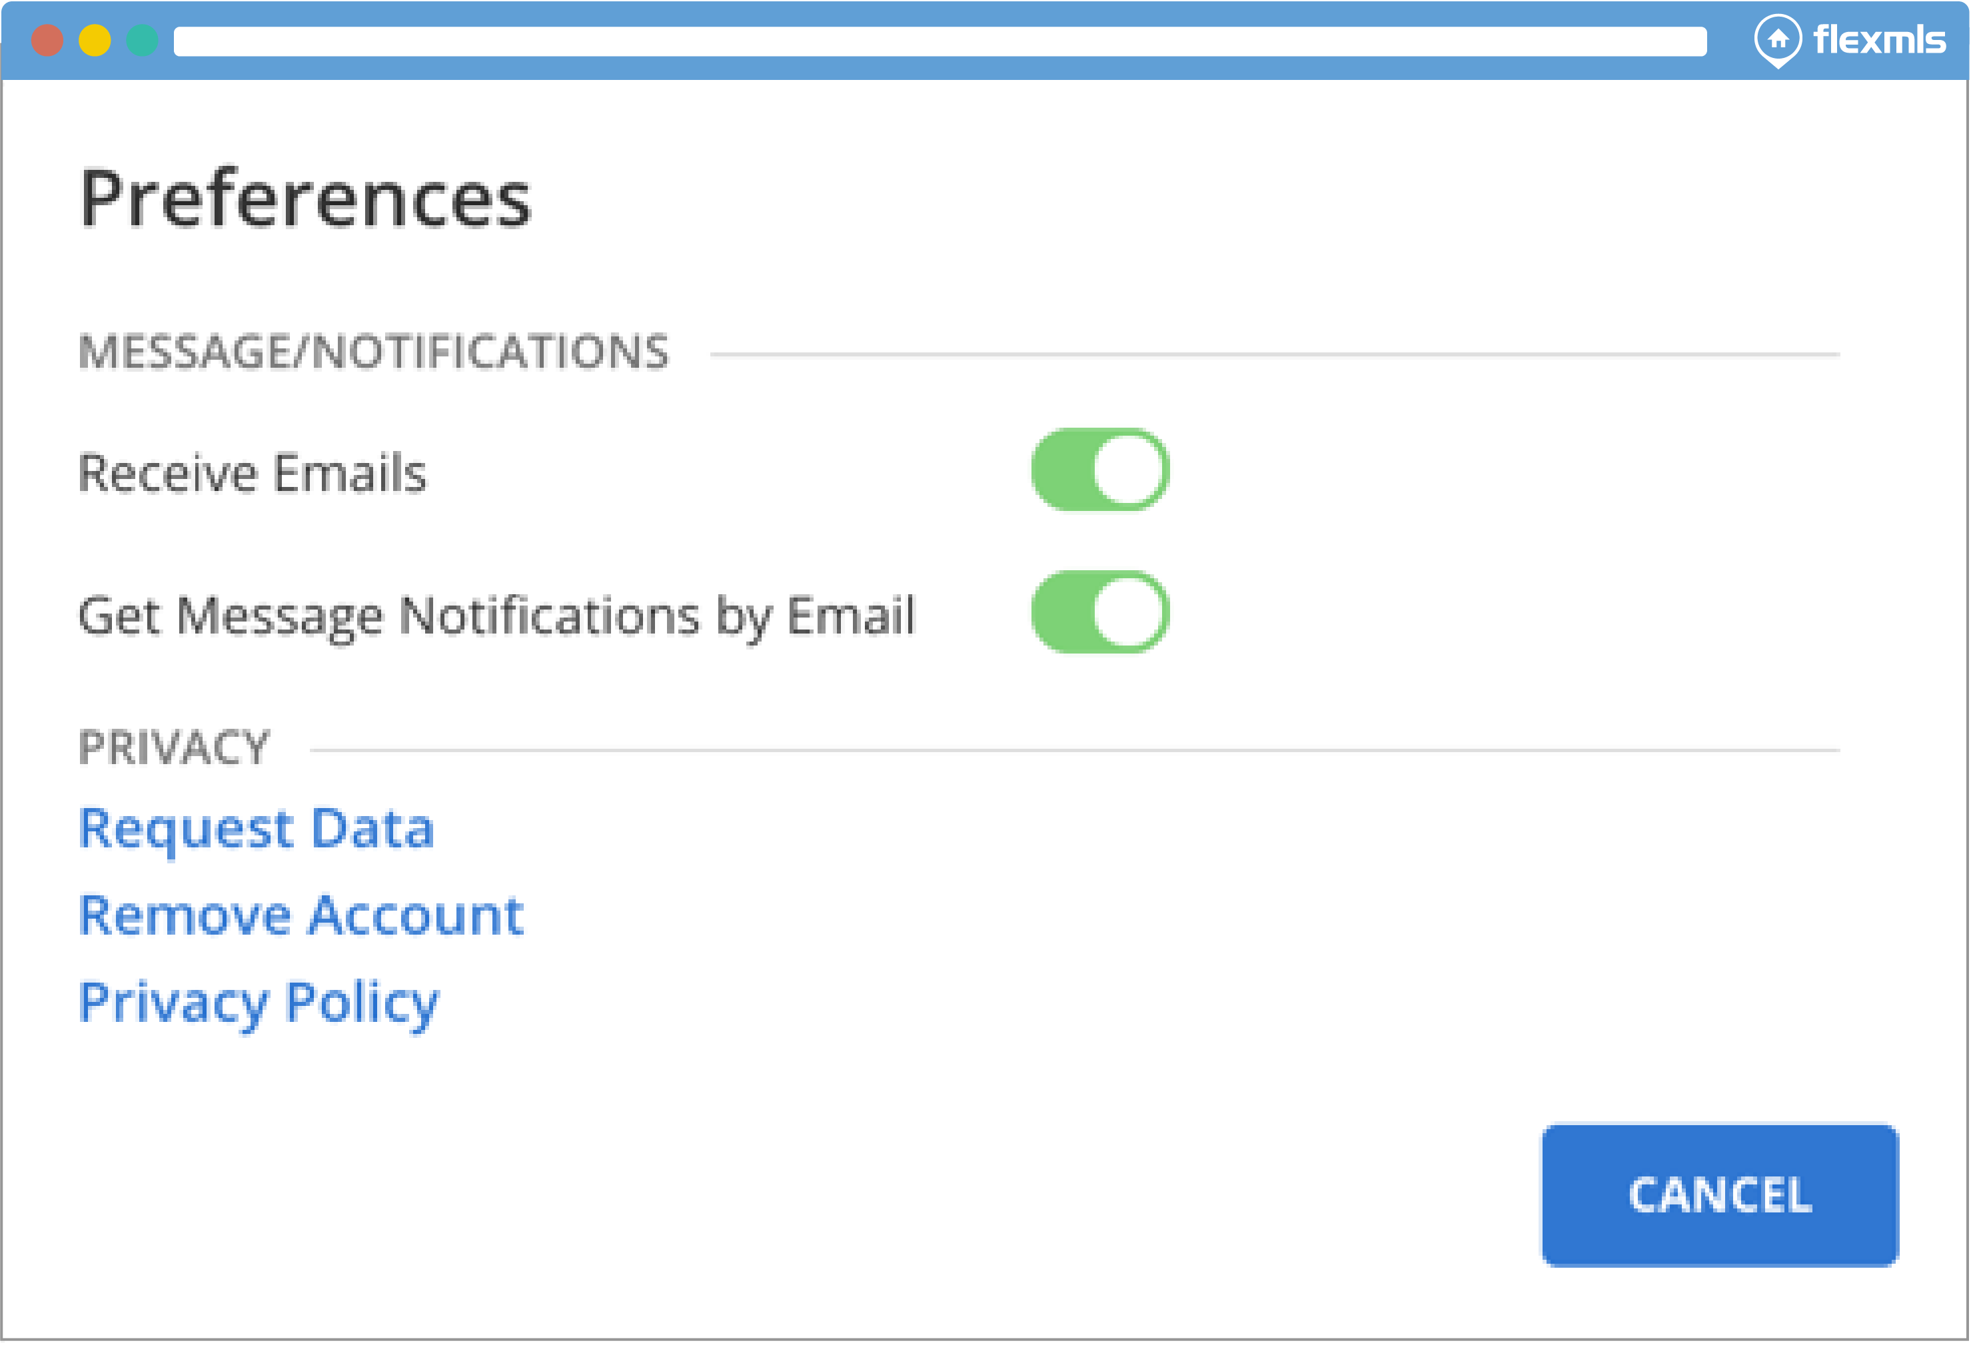Click the flexmls house logo icon
Image resolution: width=1973 pixels, height=1347 pixels.
pos(1778,40)
